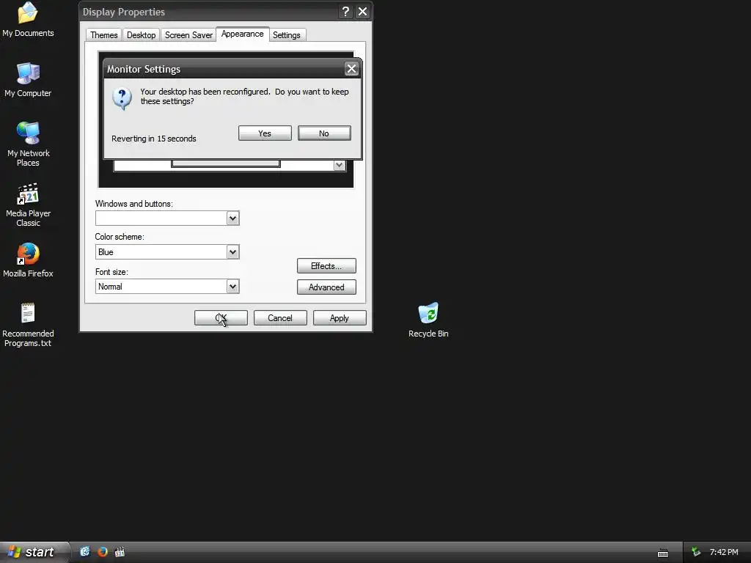This screenshot has width=751, height=563.
Task: Switch to the Settings tab
Action: coord(287,35)
